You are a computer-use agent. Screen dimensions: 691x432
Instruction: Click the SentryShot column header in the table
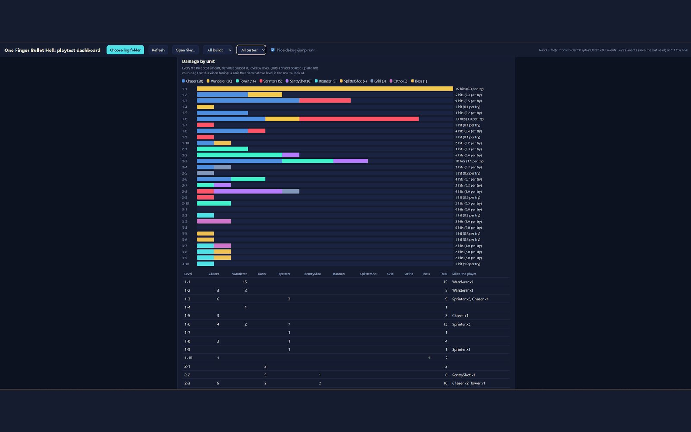pos(312,274)
